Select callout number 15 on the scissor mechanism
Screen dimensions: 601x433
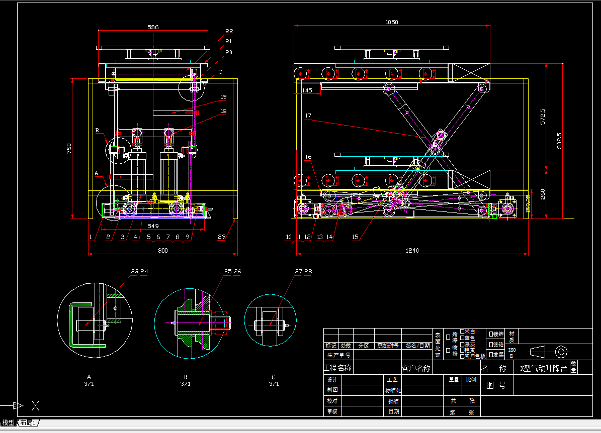[355, 237]
